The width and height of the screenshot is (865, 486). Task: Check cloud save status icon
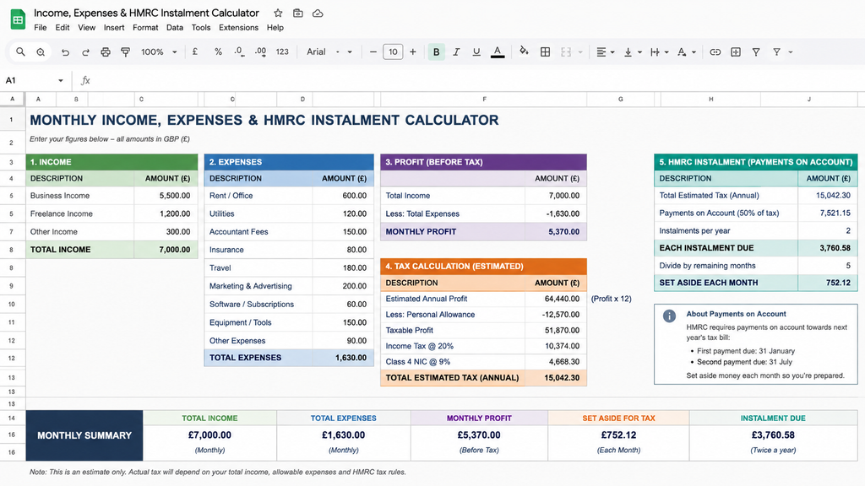pyautogui.click(x=318, y=13)
